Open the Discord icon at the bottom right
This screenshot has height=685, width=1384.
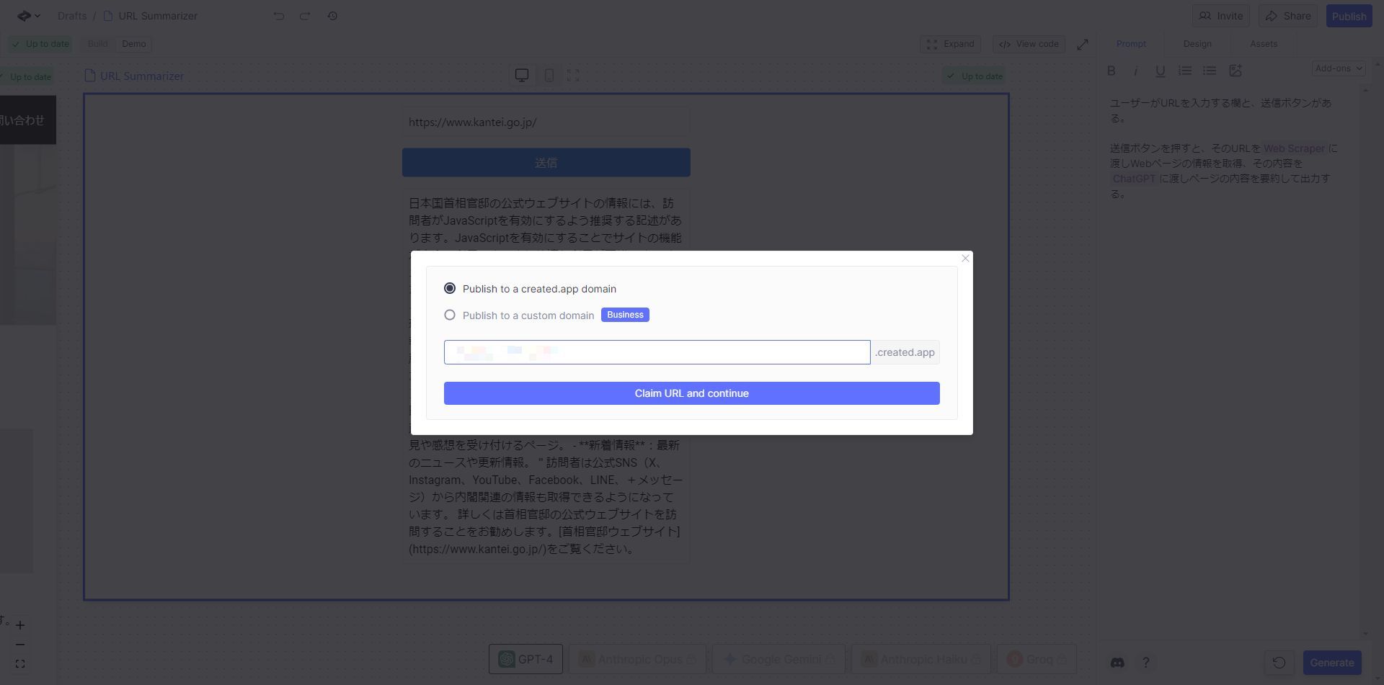[x=1117, y=662]
